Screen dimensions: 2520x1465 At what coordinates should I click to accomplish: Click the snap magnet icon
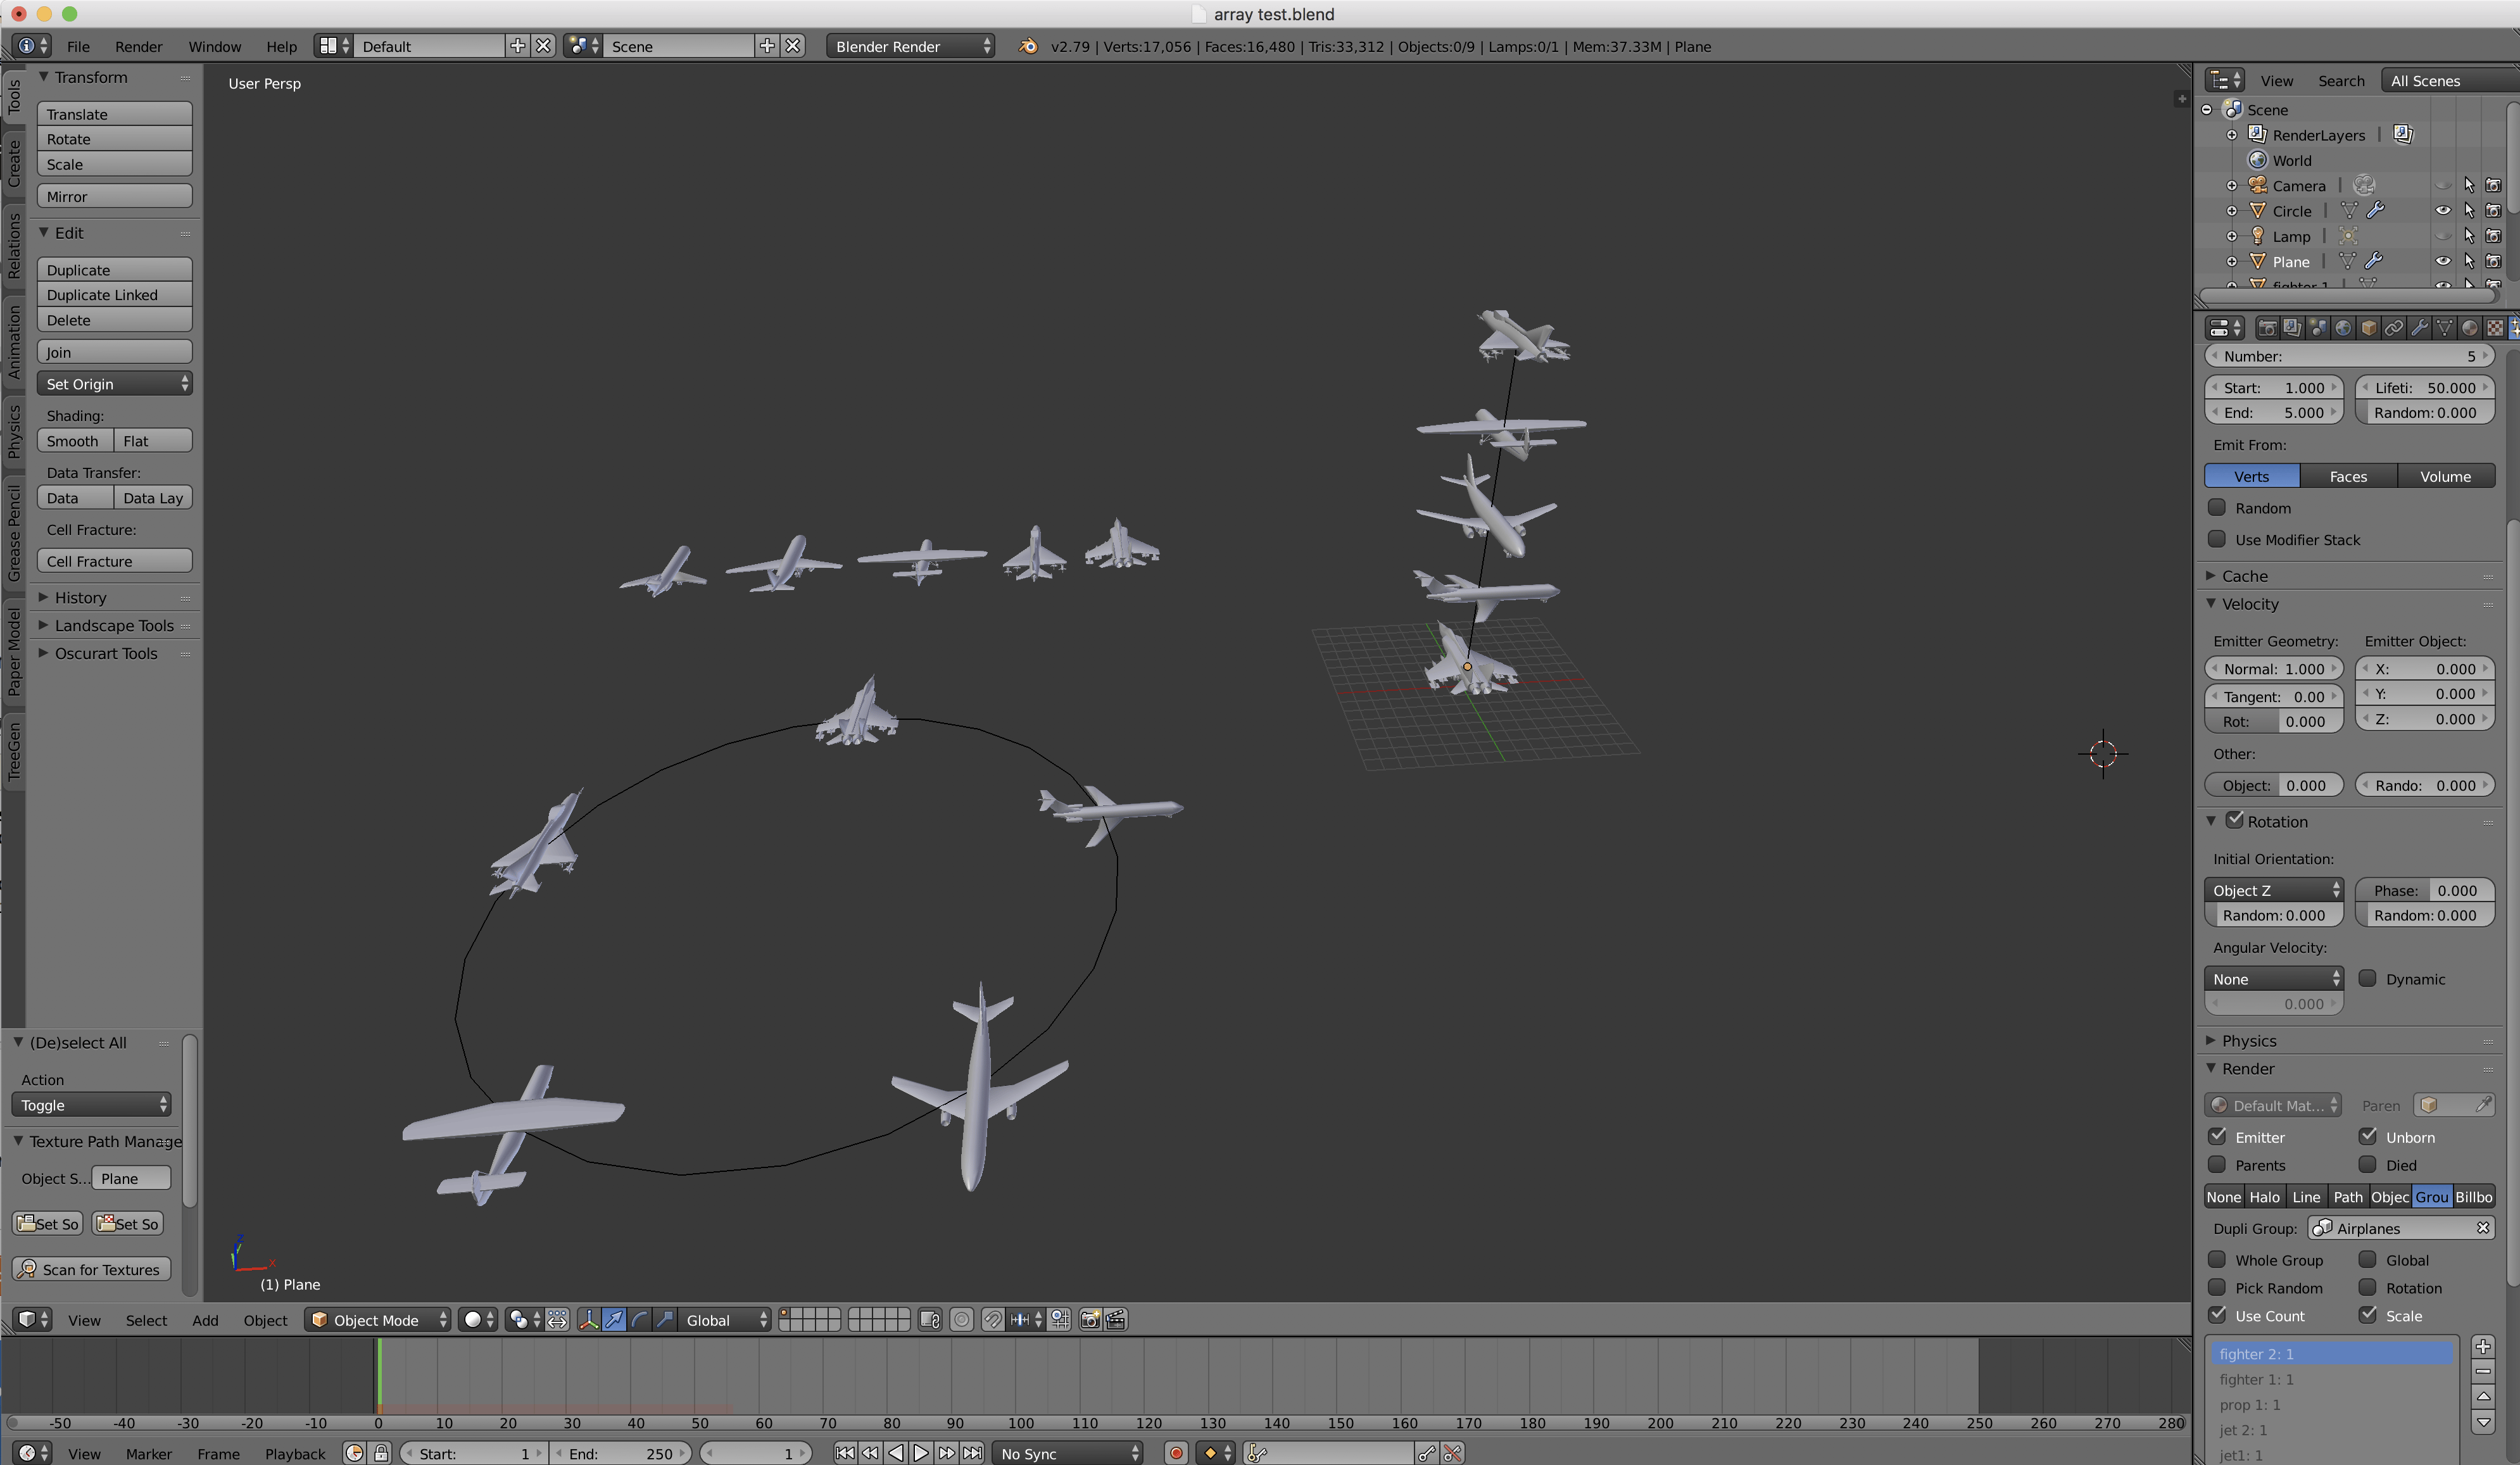[x=992, y=1320]
